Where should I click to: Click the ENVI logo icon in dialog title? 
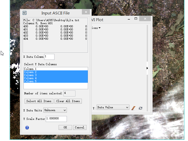25,13
